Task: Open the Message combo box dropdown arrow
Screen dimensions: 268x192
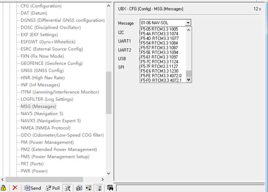Action: tap(188, 23)
